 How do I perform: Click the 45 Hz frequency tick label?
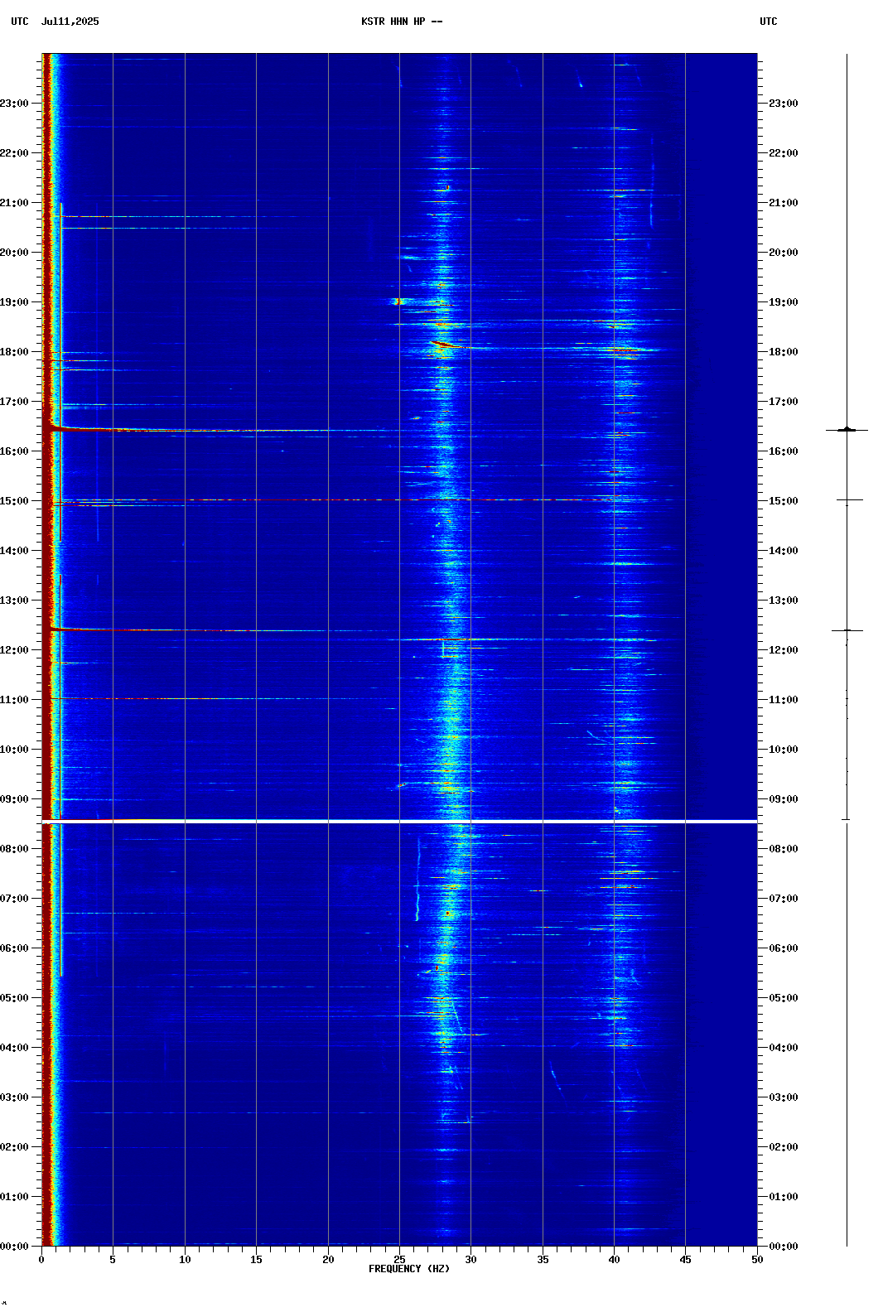(685, 1260)
